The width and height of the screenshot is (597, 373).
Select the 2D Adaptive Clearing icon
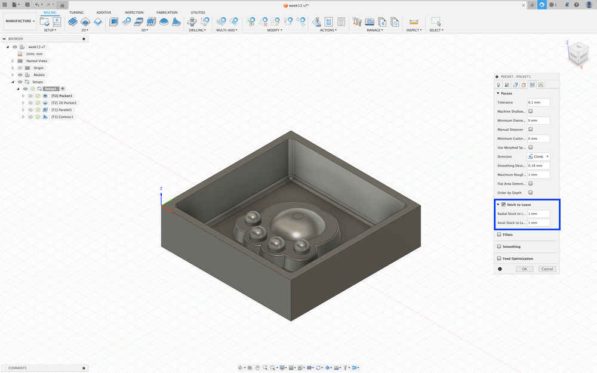click(73, 21)
